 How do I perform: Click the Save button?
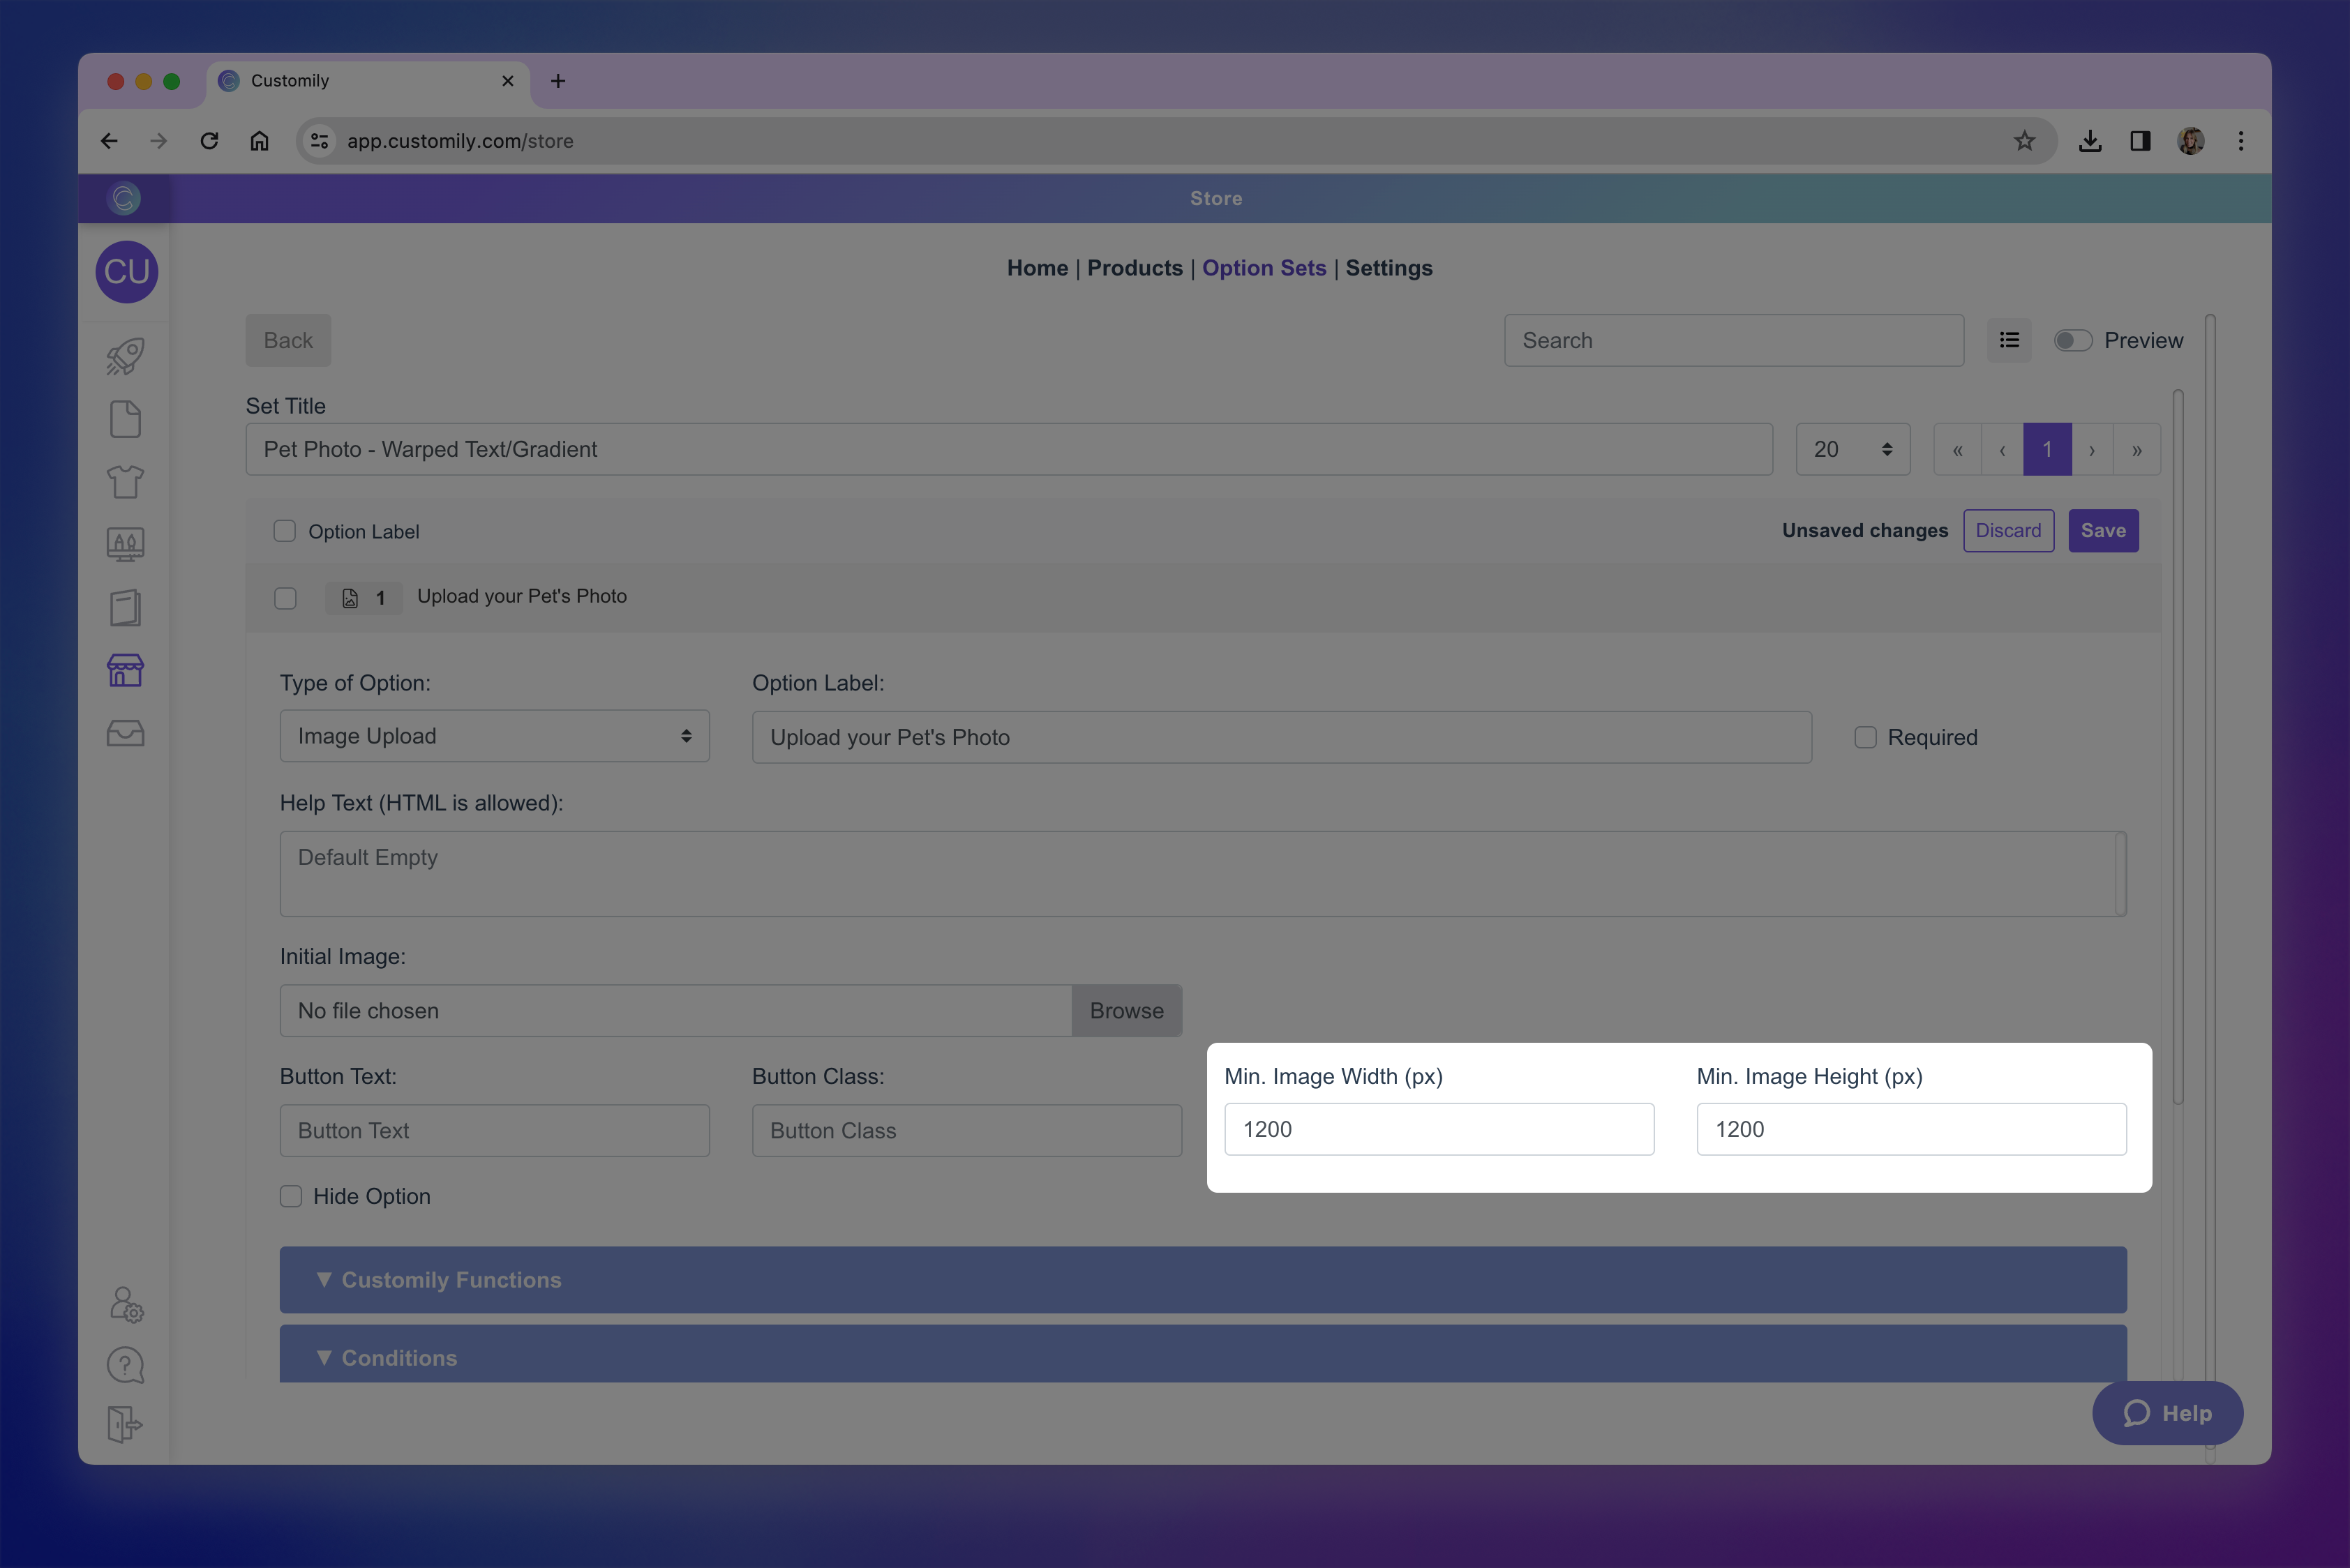point(2103,531)
